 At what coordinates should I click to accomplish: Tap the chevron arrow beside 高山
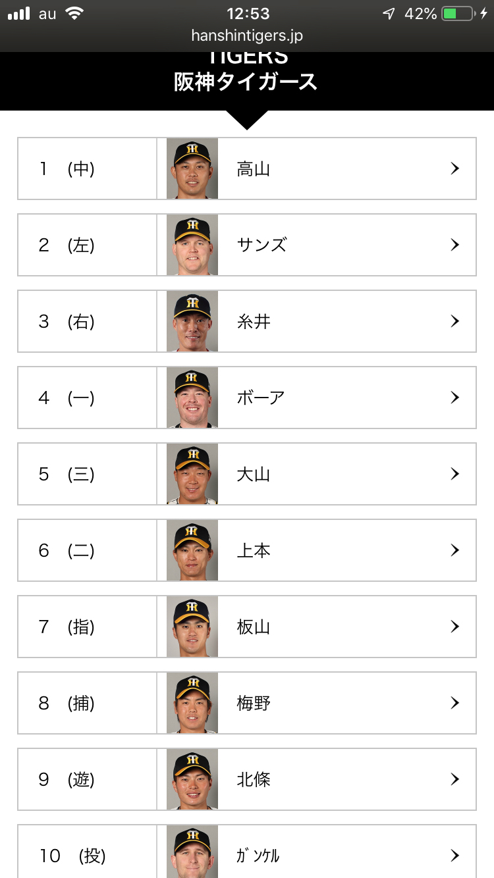click(454, 168)
